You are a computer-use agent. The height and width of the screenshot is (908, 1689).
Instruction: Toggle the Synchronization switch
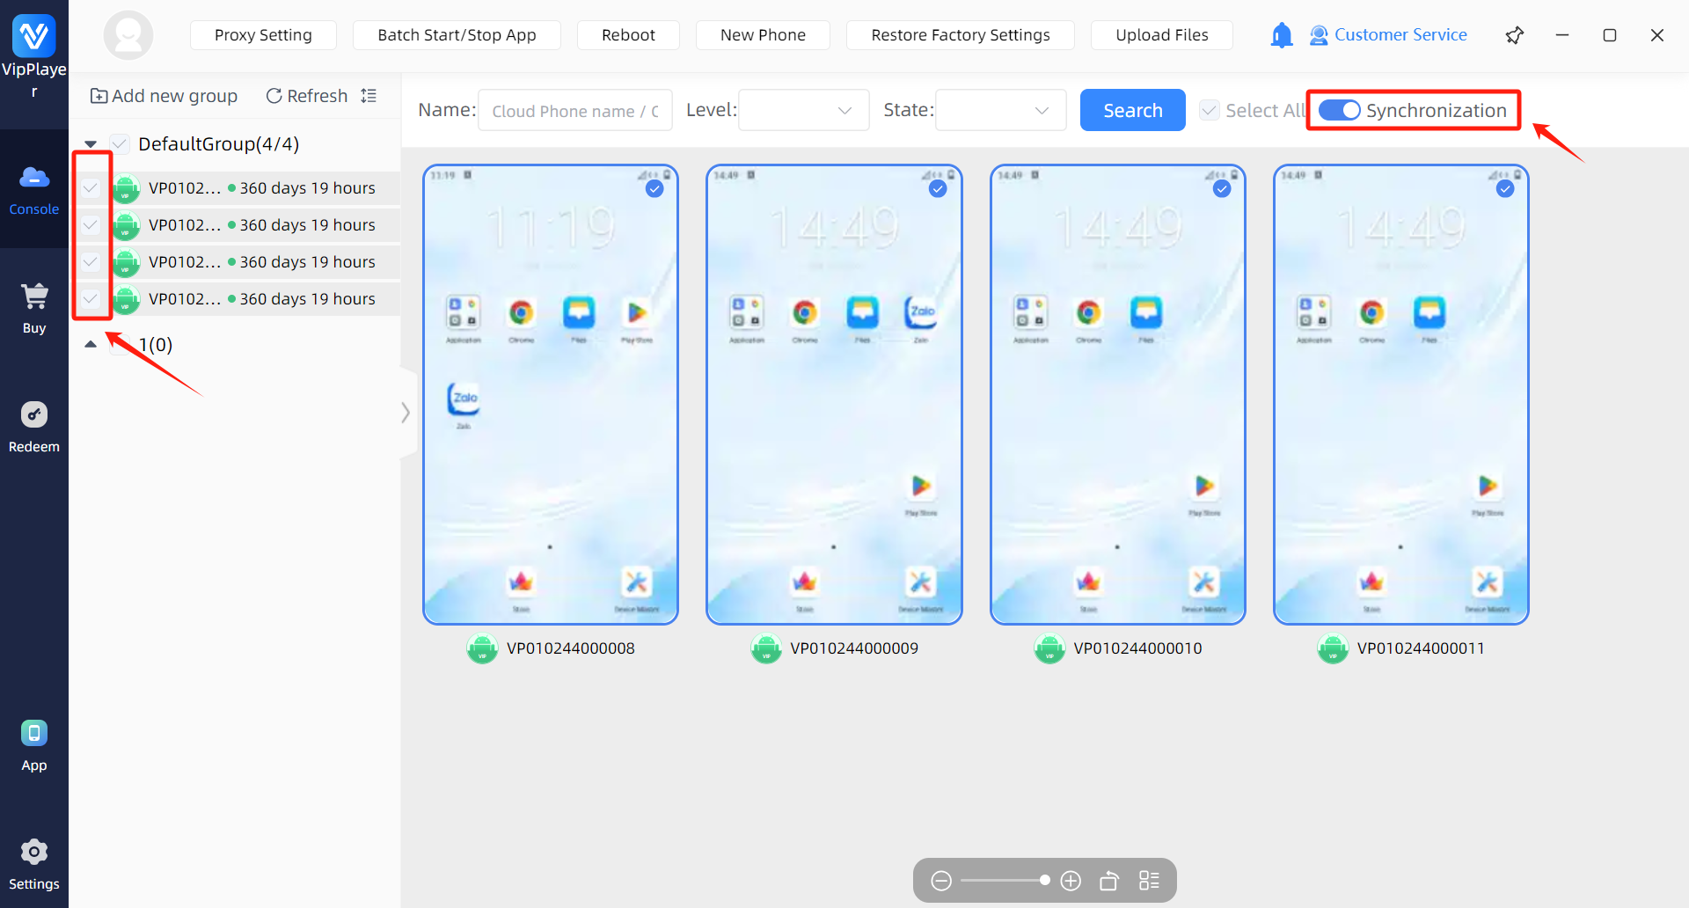(1339, 110)
